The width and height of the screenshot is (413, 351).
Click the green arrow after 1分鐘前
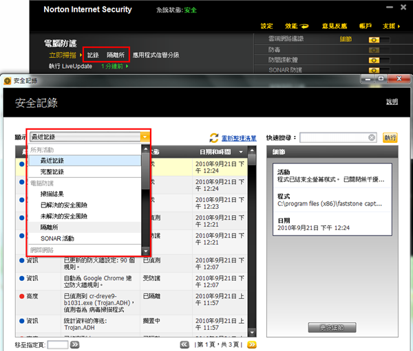[127, 66]
